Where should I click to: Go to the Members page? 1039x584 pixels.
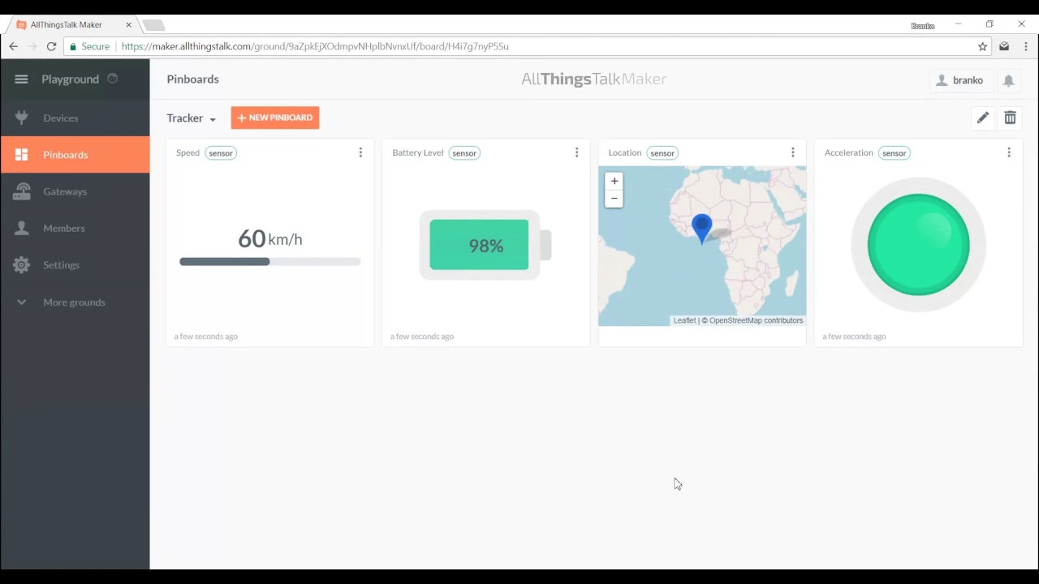(x=75, y=228)
